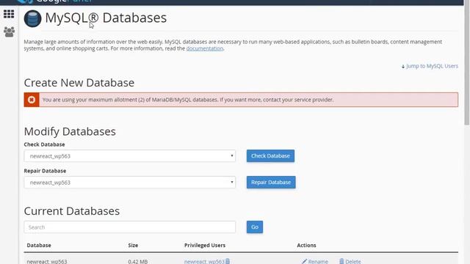470x264 pixels.
Task: Click the red error icon in alert
Action: [x=32, y=100]
